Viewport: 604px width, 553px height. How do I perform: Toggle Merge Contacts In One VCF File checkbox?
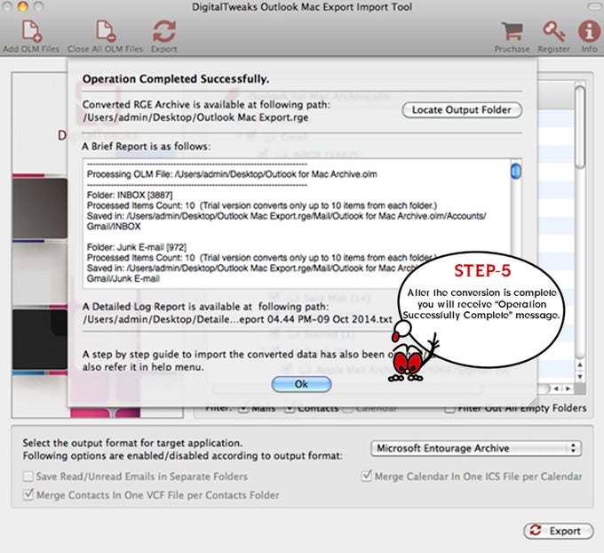pyautogui.click(x=28, y=494)
